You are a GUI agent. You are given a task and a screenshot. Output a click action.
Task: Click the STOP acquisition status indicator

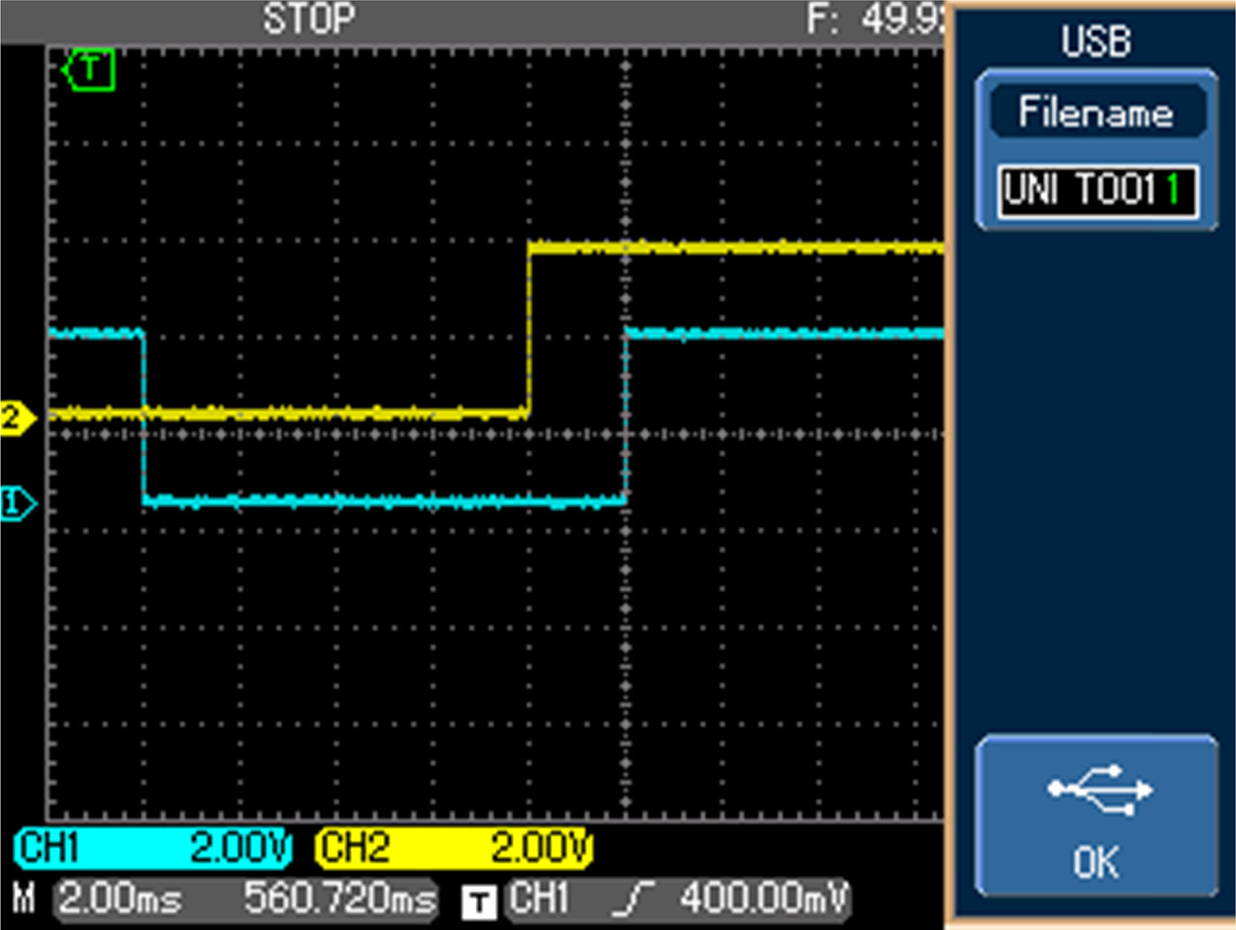[x=309, y=19]
